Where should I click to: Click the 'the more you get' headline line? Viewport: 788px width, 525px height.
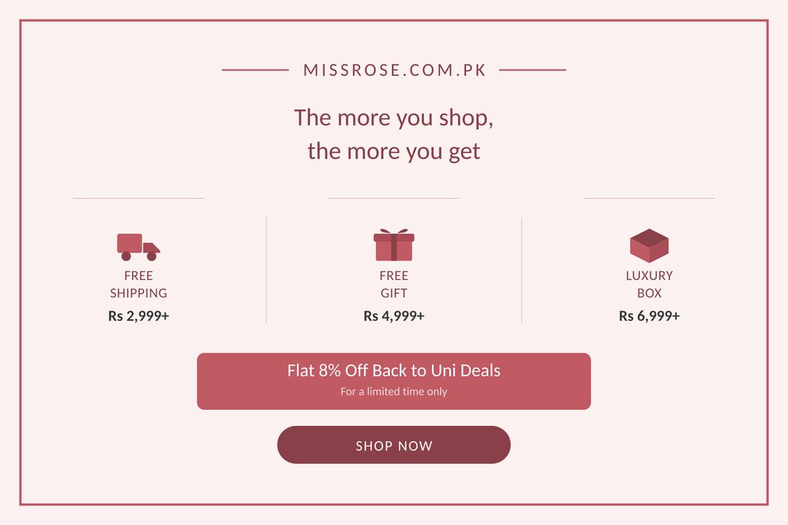[x=394, y=152]
